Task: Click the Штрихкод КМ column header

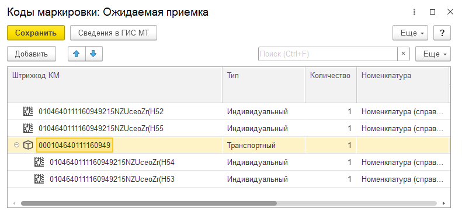Action: point(114,84)
